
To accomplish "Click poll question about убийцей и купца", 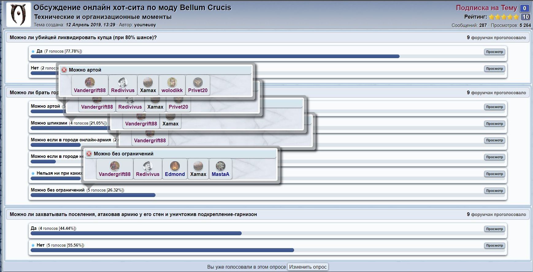I will (x=83, y=38).
